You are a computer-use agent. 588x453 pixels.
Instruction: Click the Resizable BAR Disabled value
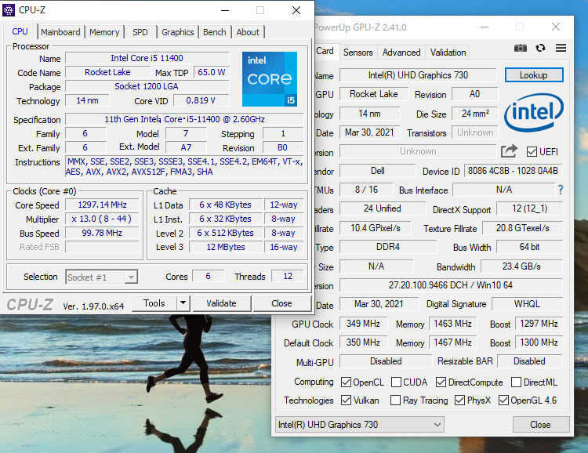(530, 361)
